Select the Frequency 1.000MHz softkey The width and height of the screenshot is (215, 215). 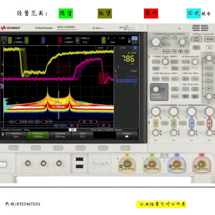pos(38,135)
